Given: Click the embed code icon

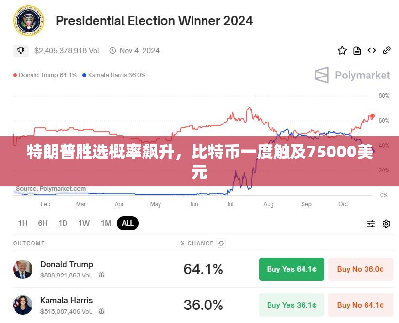Looking at the screenshot, I should click(x=372, y=50).
